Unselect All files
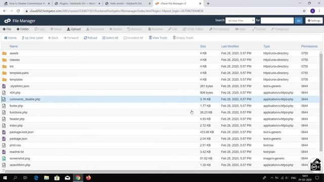 [x=133, y=38]
